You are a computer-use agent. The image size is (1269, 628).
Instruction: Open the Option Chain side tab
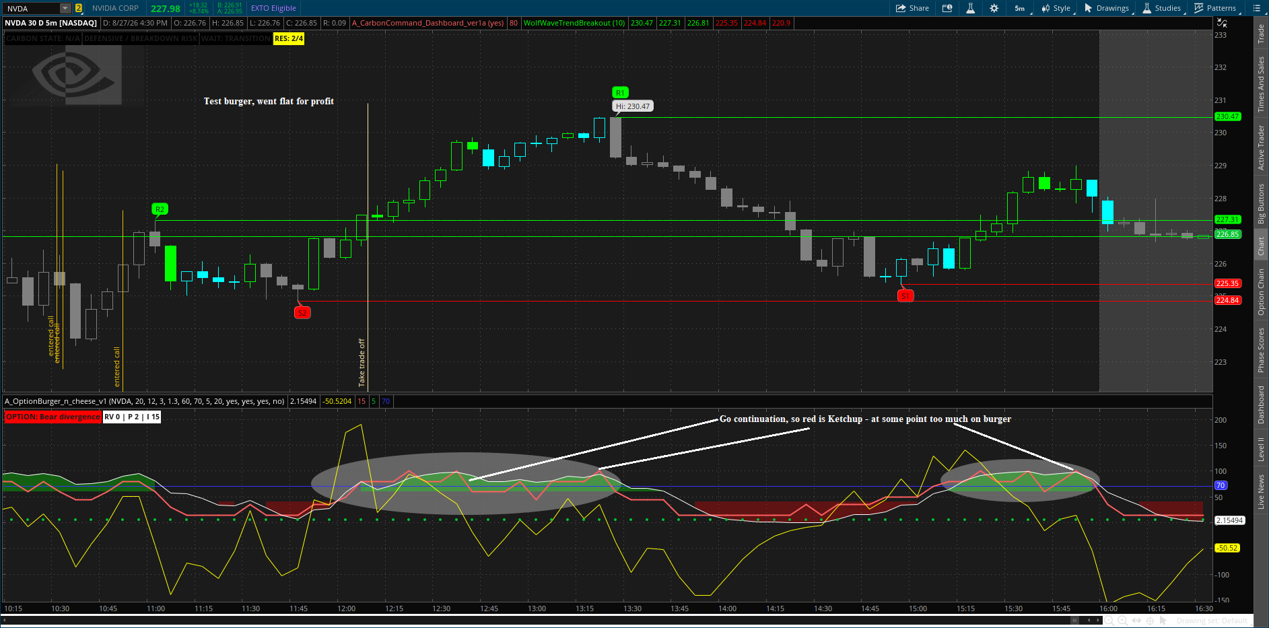1261,291
